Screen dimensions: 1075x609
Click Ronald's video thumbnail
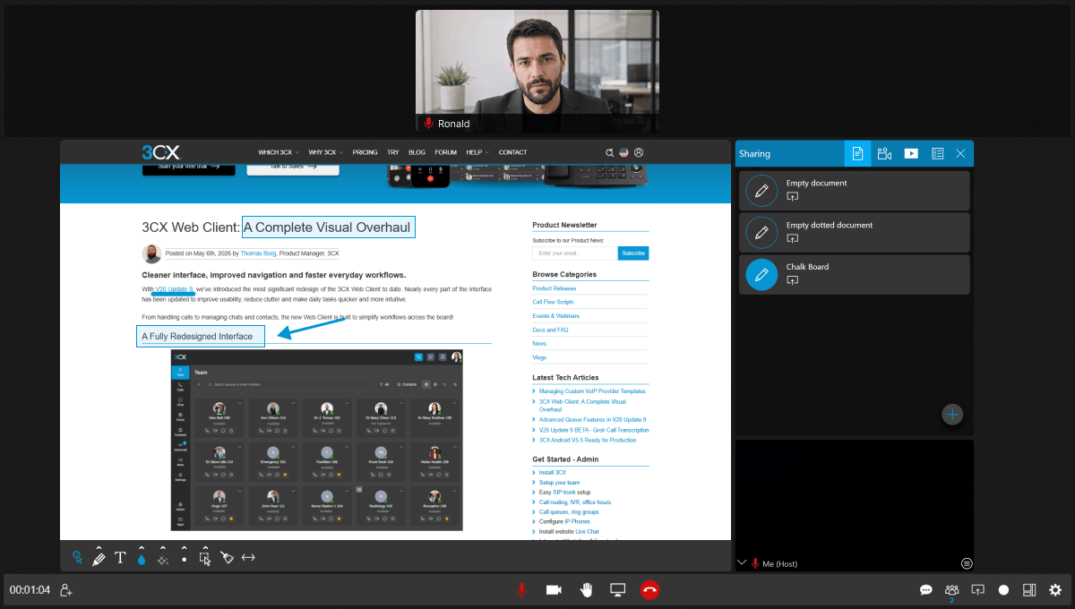point(537,72)
